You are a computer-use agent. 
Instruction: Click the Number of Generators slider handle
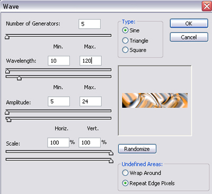pos(7,37)
